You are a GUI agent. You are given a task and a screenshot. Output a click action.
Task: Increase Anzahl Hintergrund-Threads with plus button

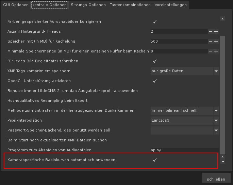click(x=216, y=31)
